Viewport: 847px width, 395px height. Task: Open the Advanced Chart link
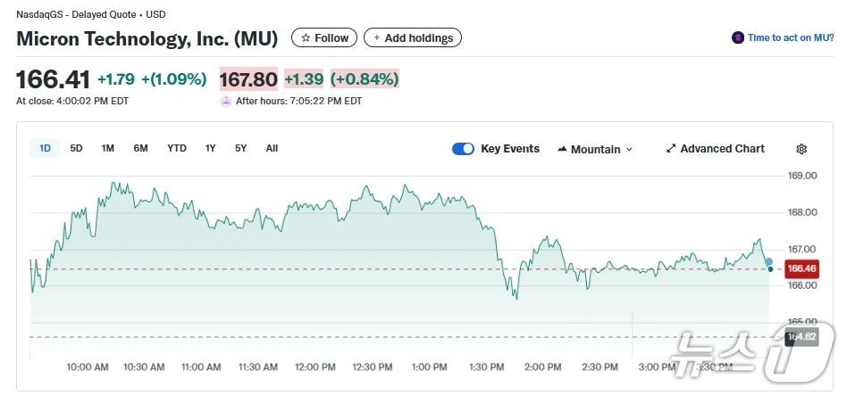[722, 149]
